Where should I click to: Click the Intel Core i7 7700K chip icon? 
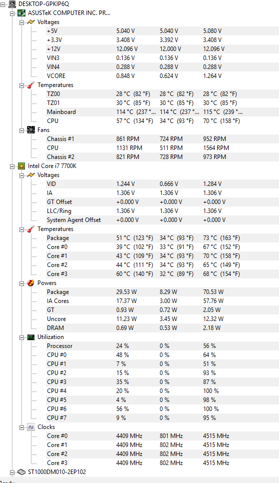pyautogui.click(x=21, y=166)
